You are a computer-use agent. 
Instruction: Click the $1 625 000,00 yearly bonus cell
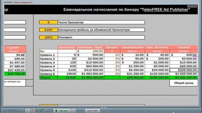(x=184, y=74)
